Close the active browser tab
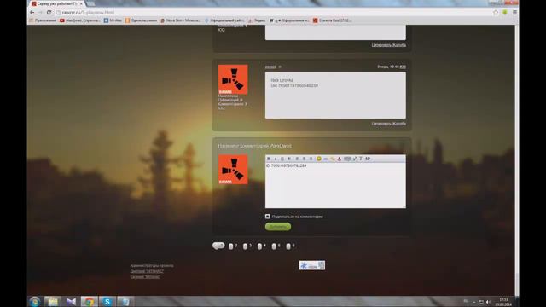This screenshot has width=546, height=307. click(x=82, y=3)
